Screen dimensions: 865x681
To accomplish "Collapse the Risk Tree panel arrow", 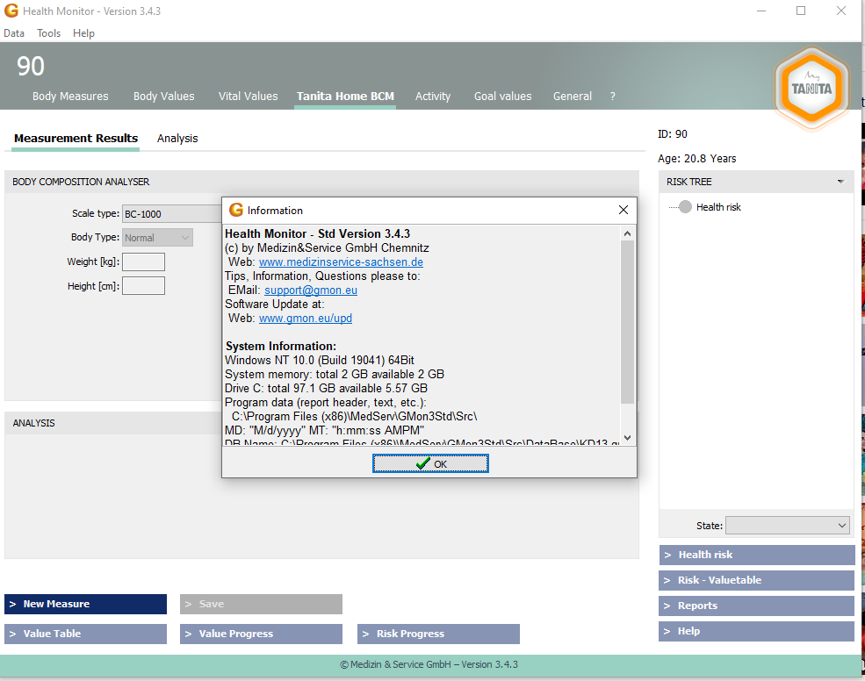I will pos(840,182).
